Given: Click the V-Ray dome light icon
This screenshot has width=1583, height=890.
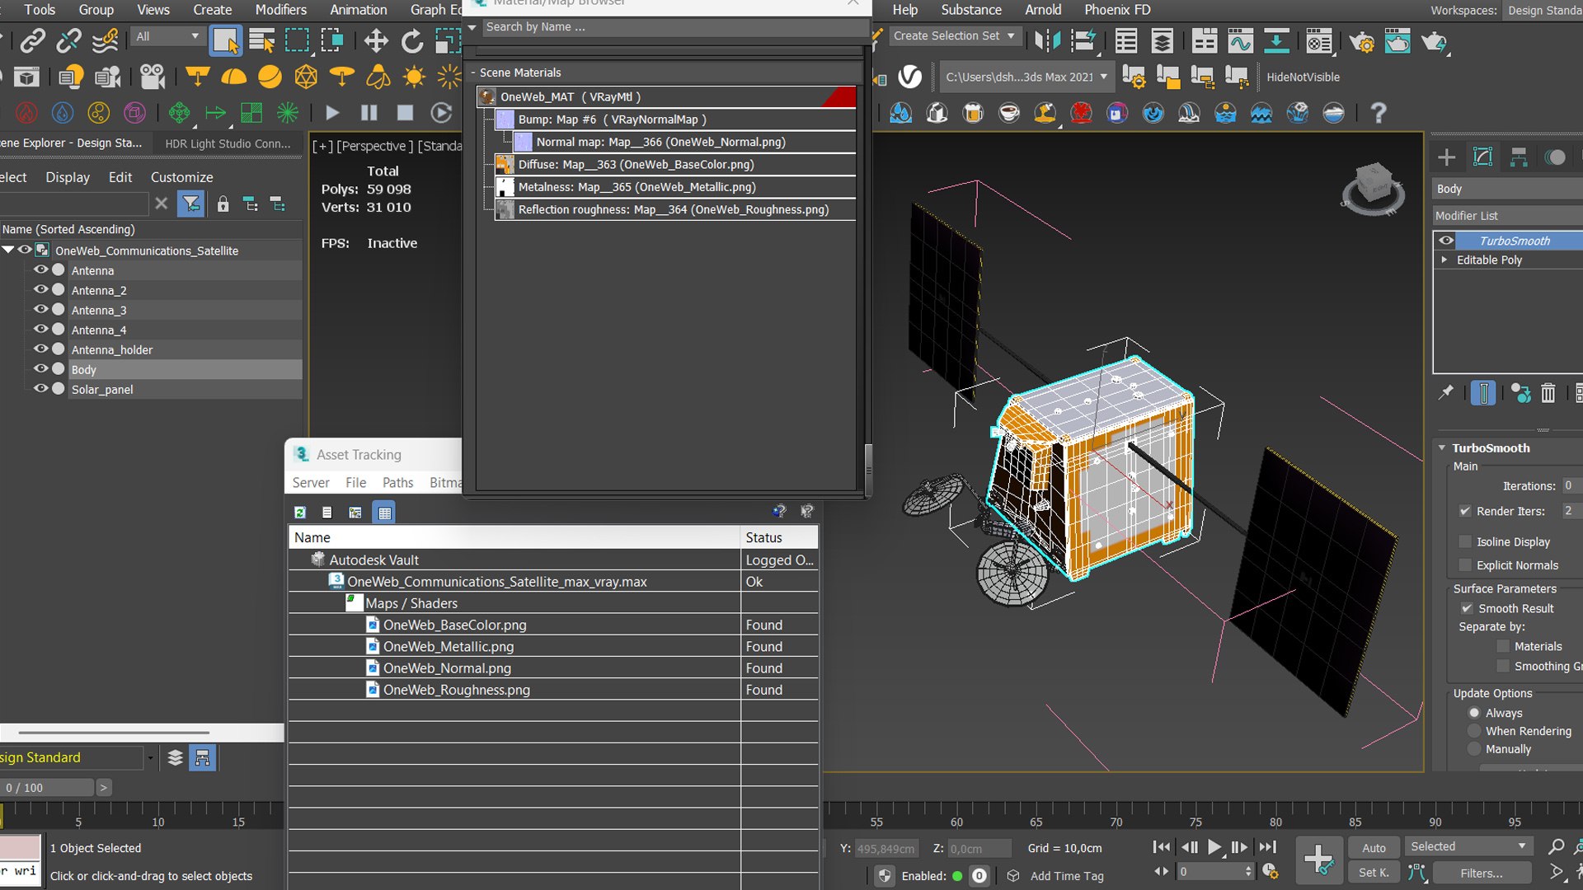Looking at the screenshot, I should point(233,77).
